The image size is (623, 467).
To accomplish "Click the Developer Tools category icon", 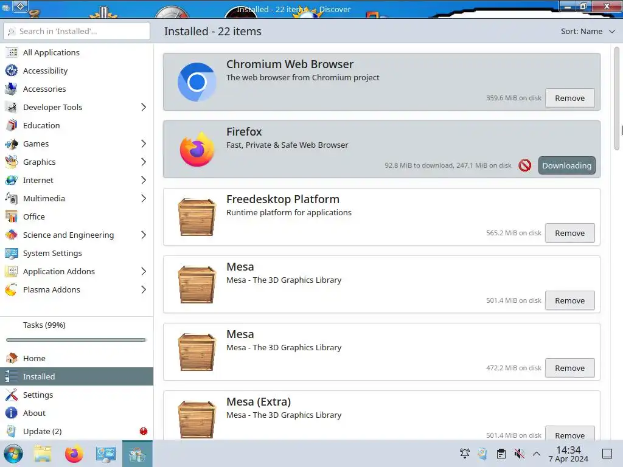I will point(12,107).
